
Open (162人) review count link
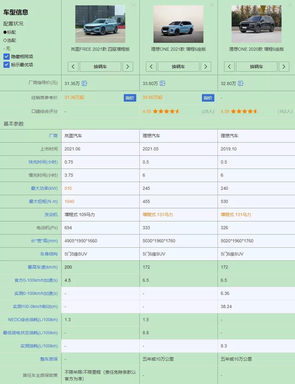(285, 111)
